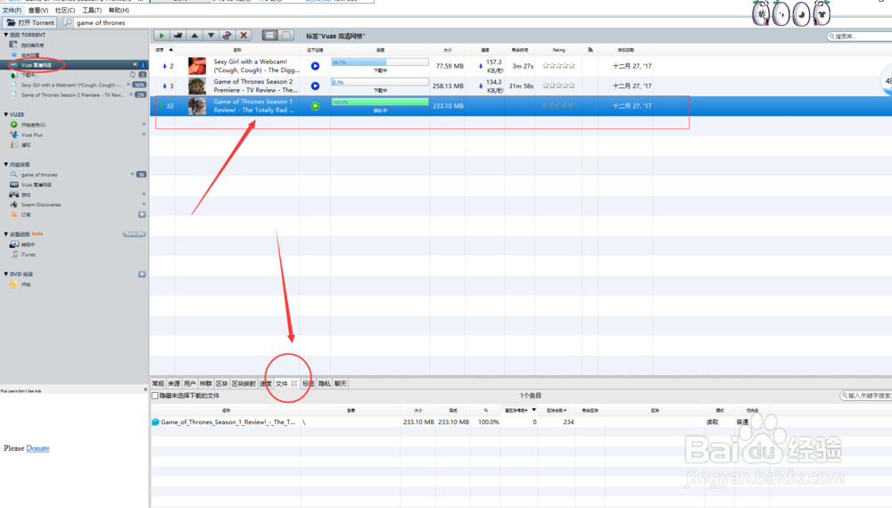This screenshot has width=892, height=508.
Task: Close the game of thrones search sidebar entry
Action: click(133, 175)
